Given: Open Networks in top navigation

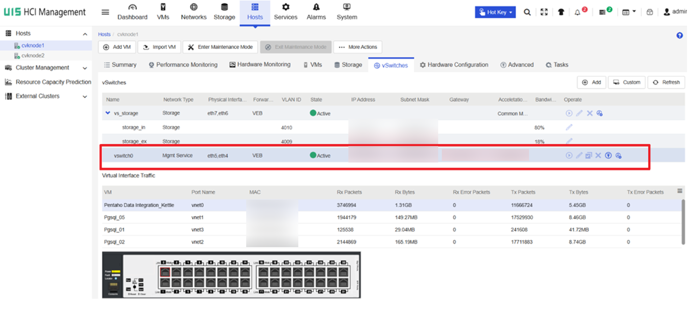Looking at the screenshot, I should pos(194,12).
